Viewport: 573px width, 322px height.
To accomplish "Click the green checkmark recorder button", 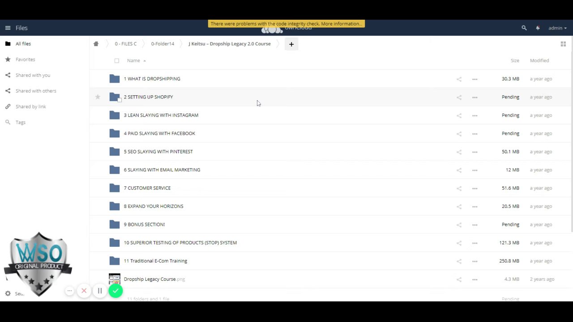I will coord(115,291).
